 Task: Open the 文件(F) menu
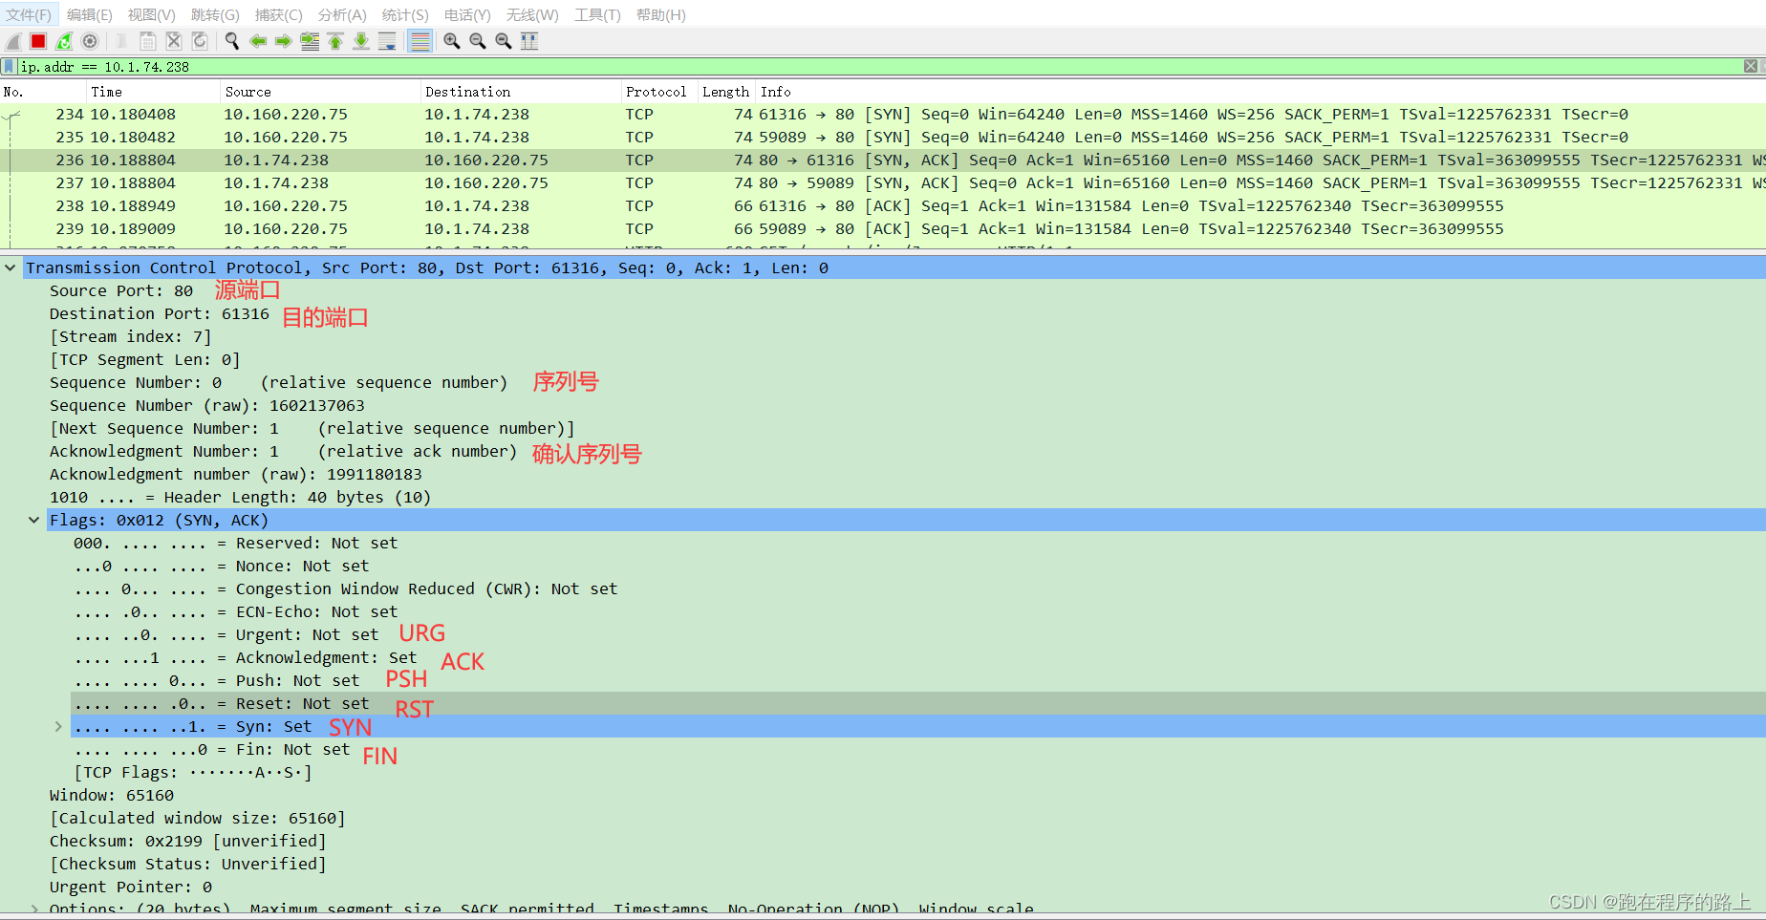click(29, 15)
